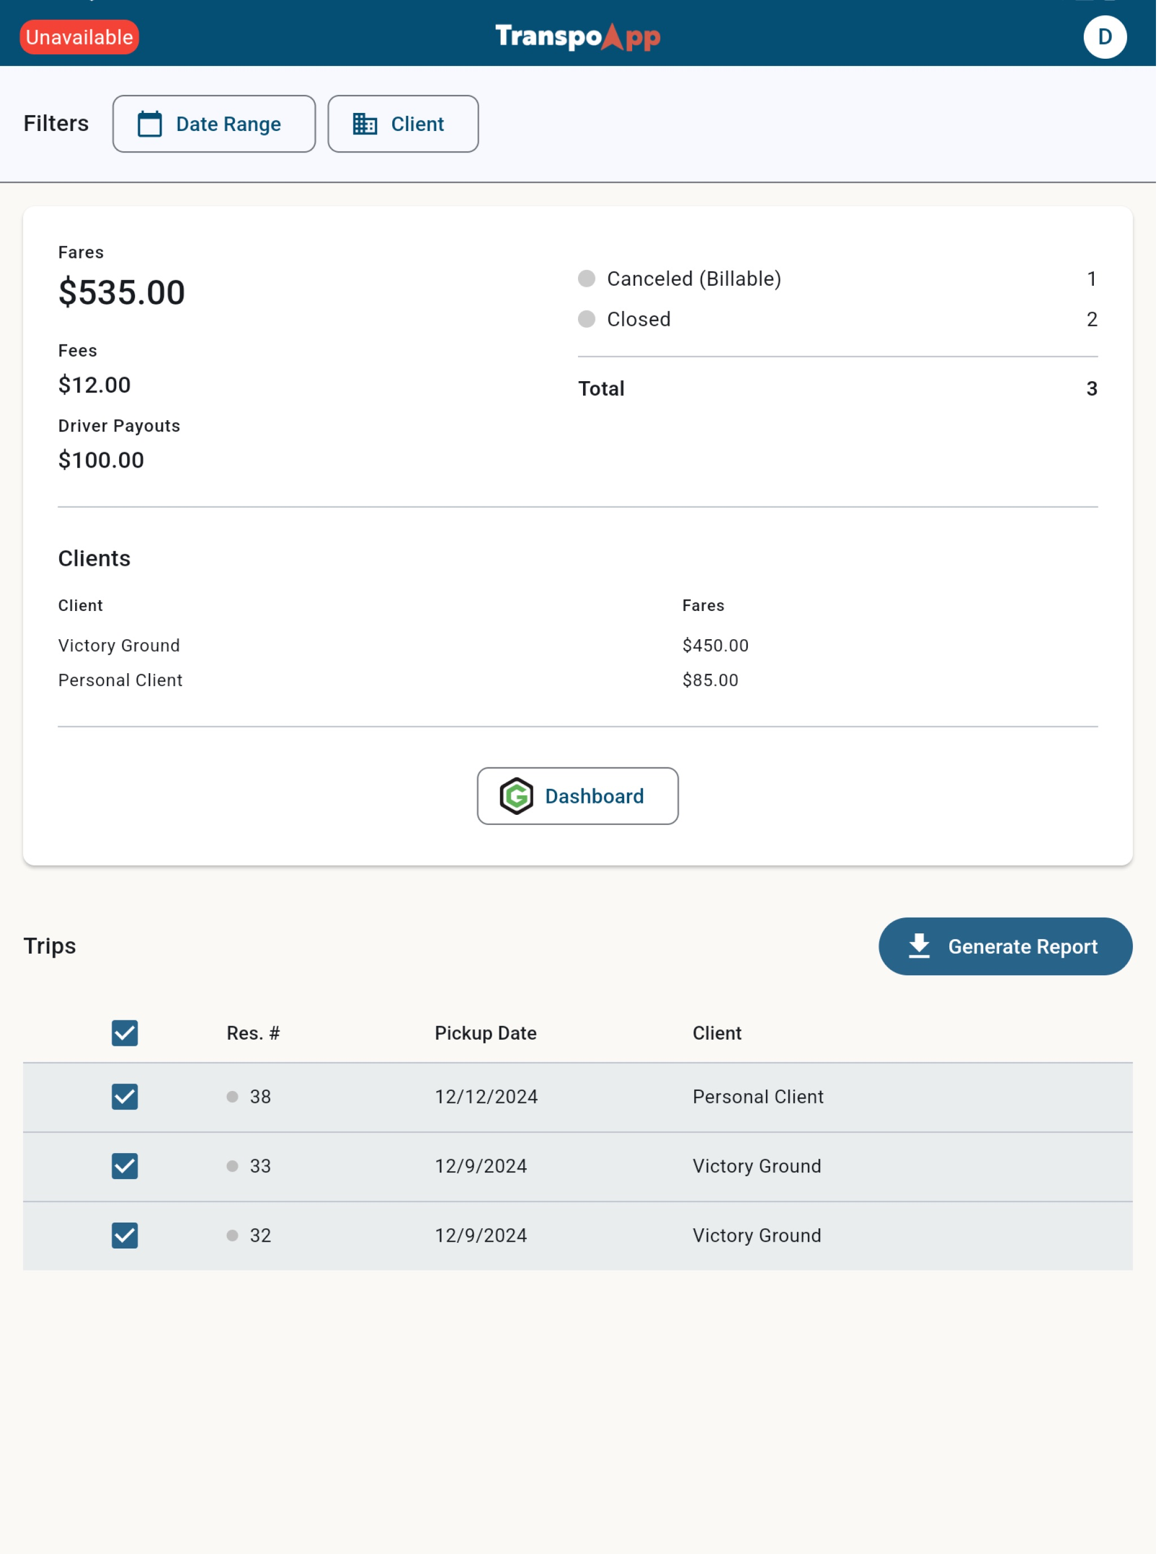
Task: Click the $535.00 total fares amount
Action: tap(121, 293)
